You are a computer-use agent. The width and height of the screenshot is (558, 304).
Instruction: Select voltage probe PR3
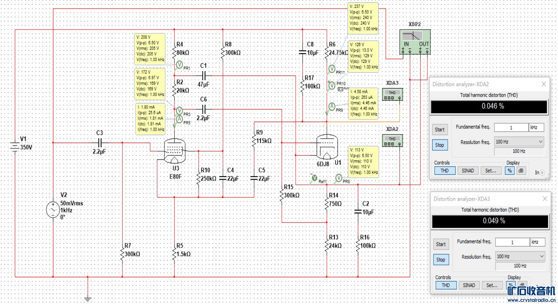pos(179,110)
